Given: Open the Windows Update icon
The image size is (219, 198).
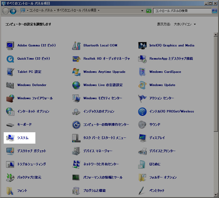Looking at the screenshot, I should click(142, 85).
